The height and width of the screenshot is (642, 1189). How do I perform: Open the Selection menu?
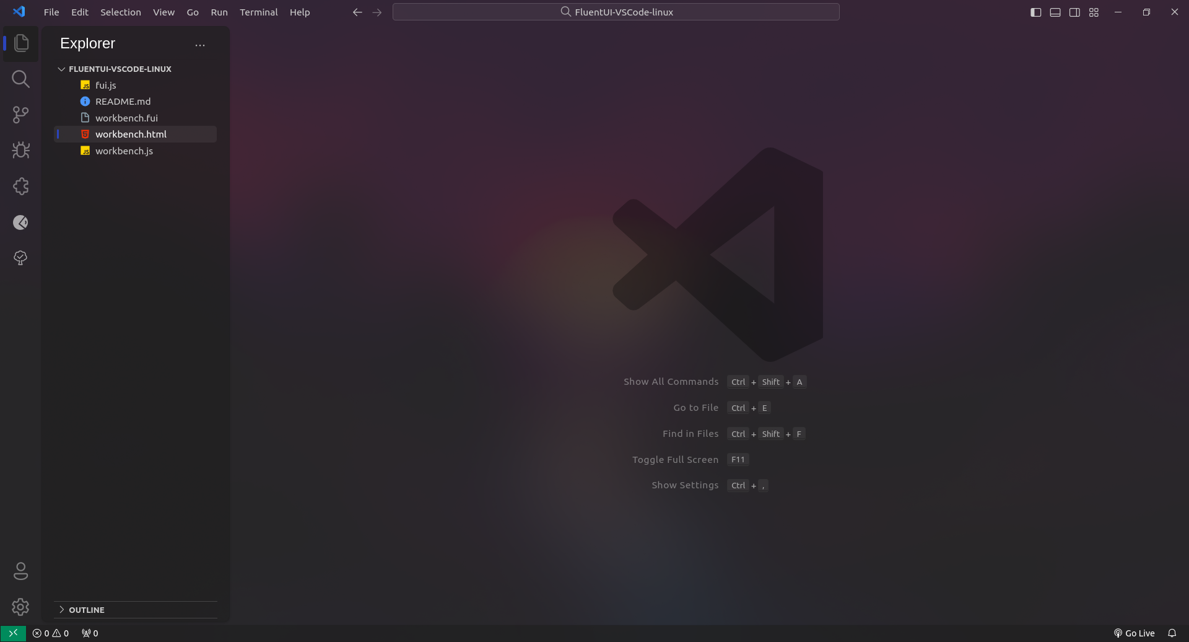point(121,12)
